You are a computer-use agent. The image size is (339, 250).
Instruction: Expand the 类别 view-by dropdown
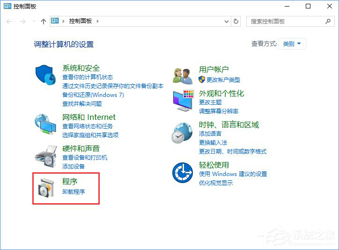click(292, 44)
